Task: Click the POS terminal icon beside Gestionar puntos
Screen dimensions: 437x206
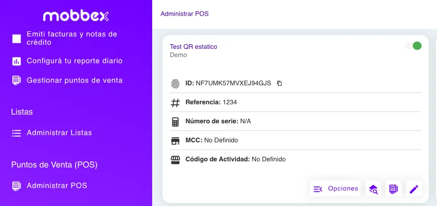Action: (16, 81)
